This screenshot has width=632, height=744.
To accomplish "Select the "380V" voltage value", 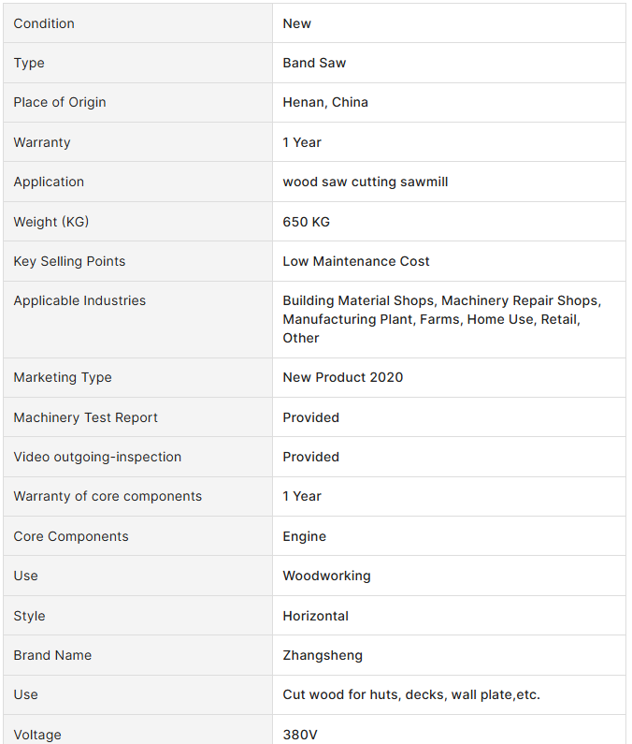I will tap(300, 735).
